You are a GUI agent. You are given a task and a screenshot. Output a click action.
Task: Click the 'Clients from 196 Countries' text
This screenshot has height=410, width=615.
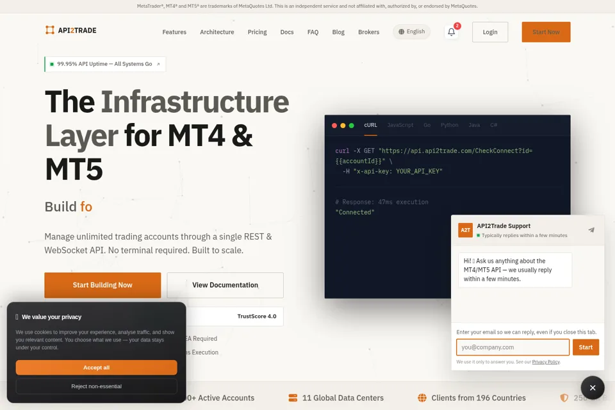479,398
